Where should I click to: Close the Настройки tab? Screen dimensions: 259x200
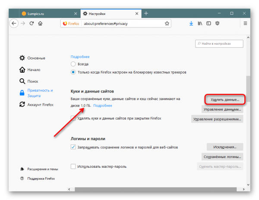tap(137, 14)
